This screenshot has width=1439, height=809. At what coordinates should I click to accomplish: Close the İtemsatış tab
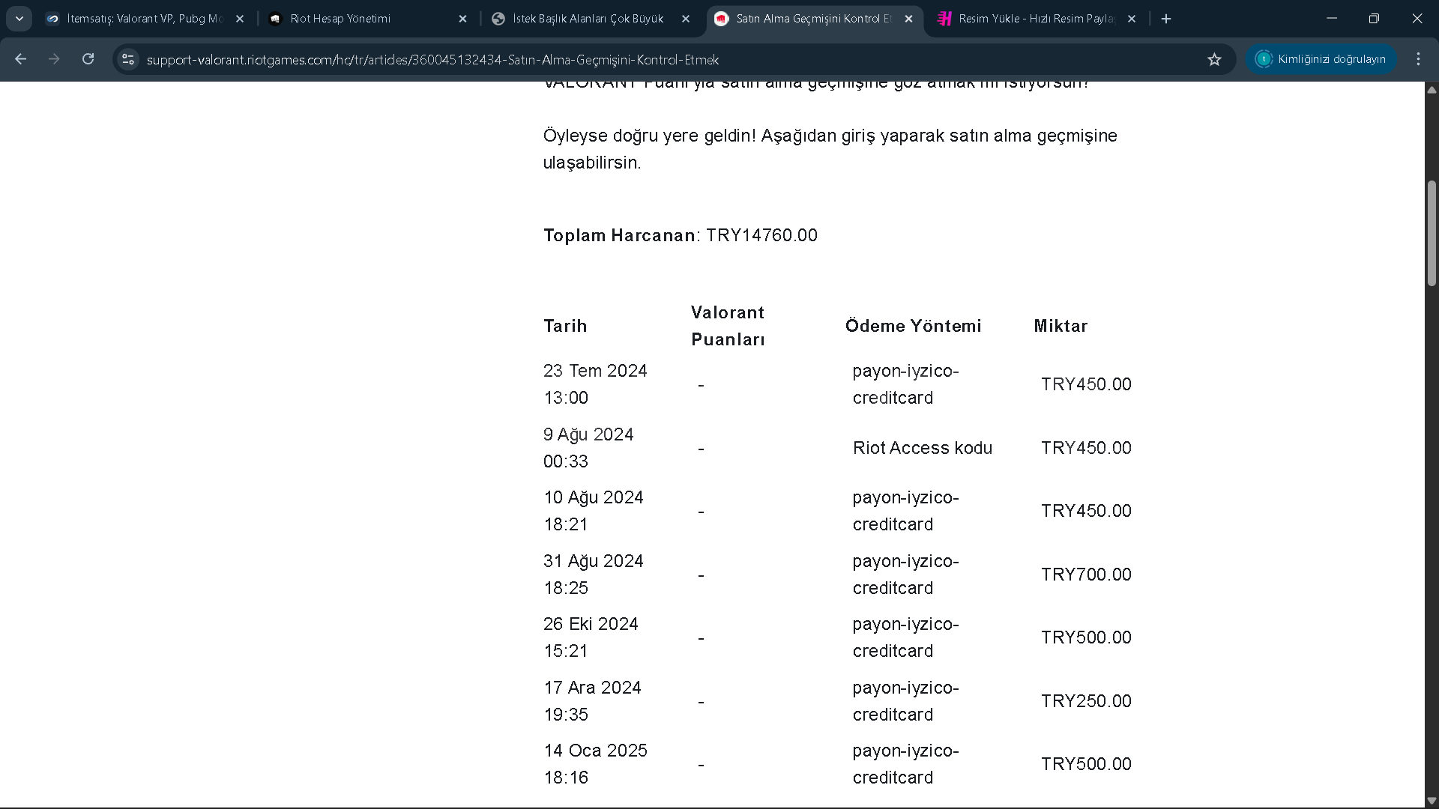pyautogui.click(x=240, y=19)
